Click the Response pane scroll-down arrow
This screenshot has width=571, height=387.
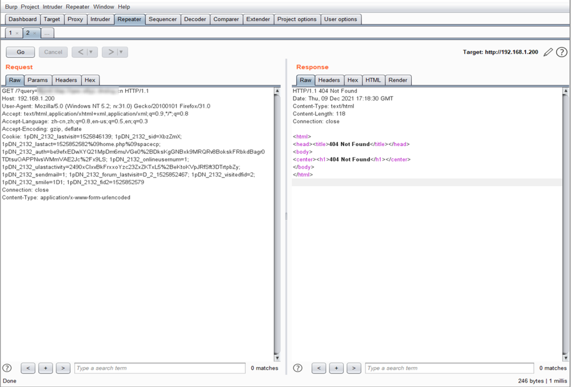click(565, 358)
